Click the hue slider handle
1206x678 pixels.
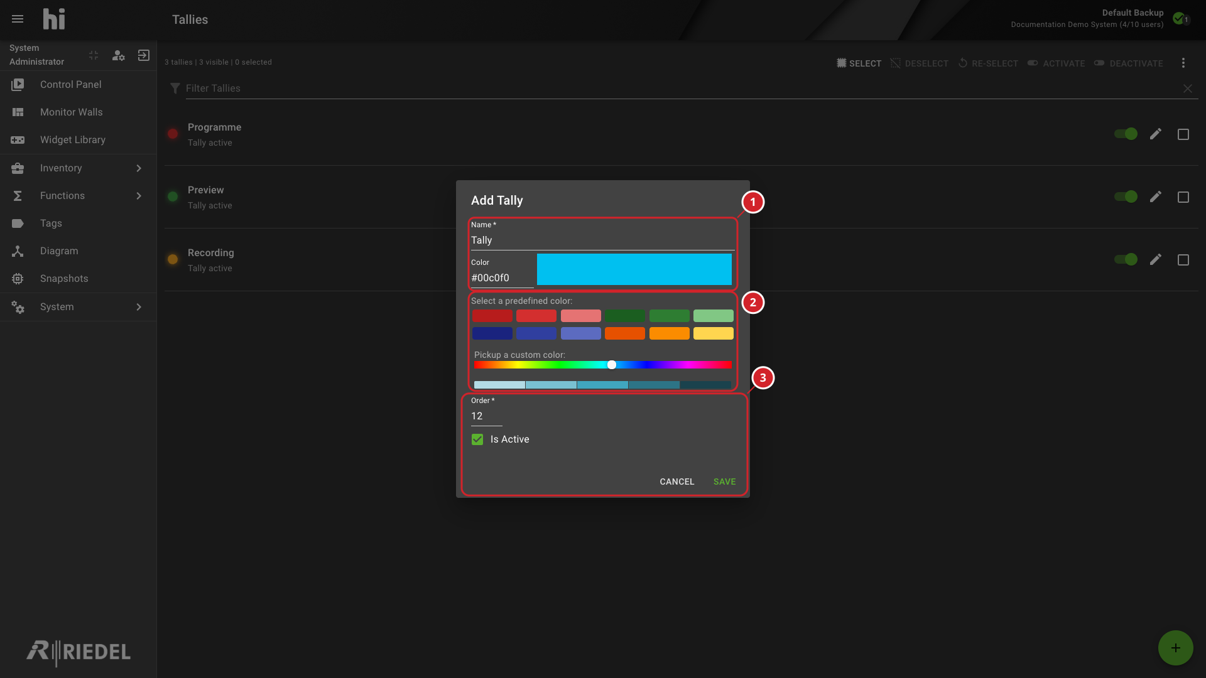(612, 365)
